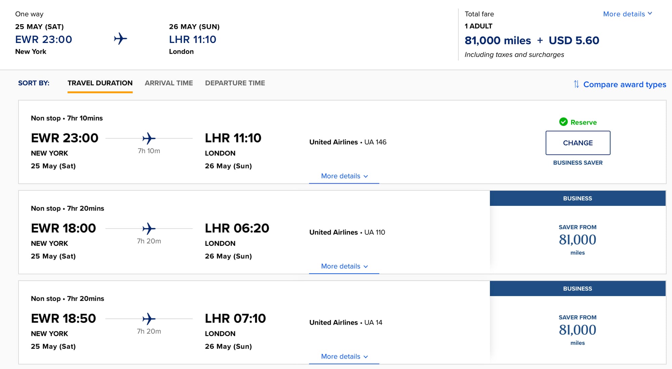This screenshot has width=672, height=369.
Task: Sort flights by Departure Time
Action: coord(235,83)
